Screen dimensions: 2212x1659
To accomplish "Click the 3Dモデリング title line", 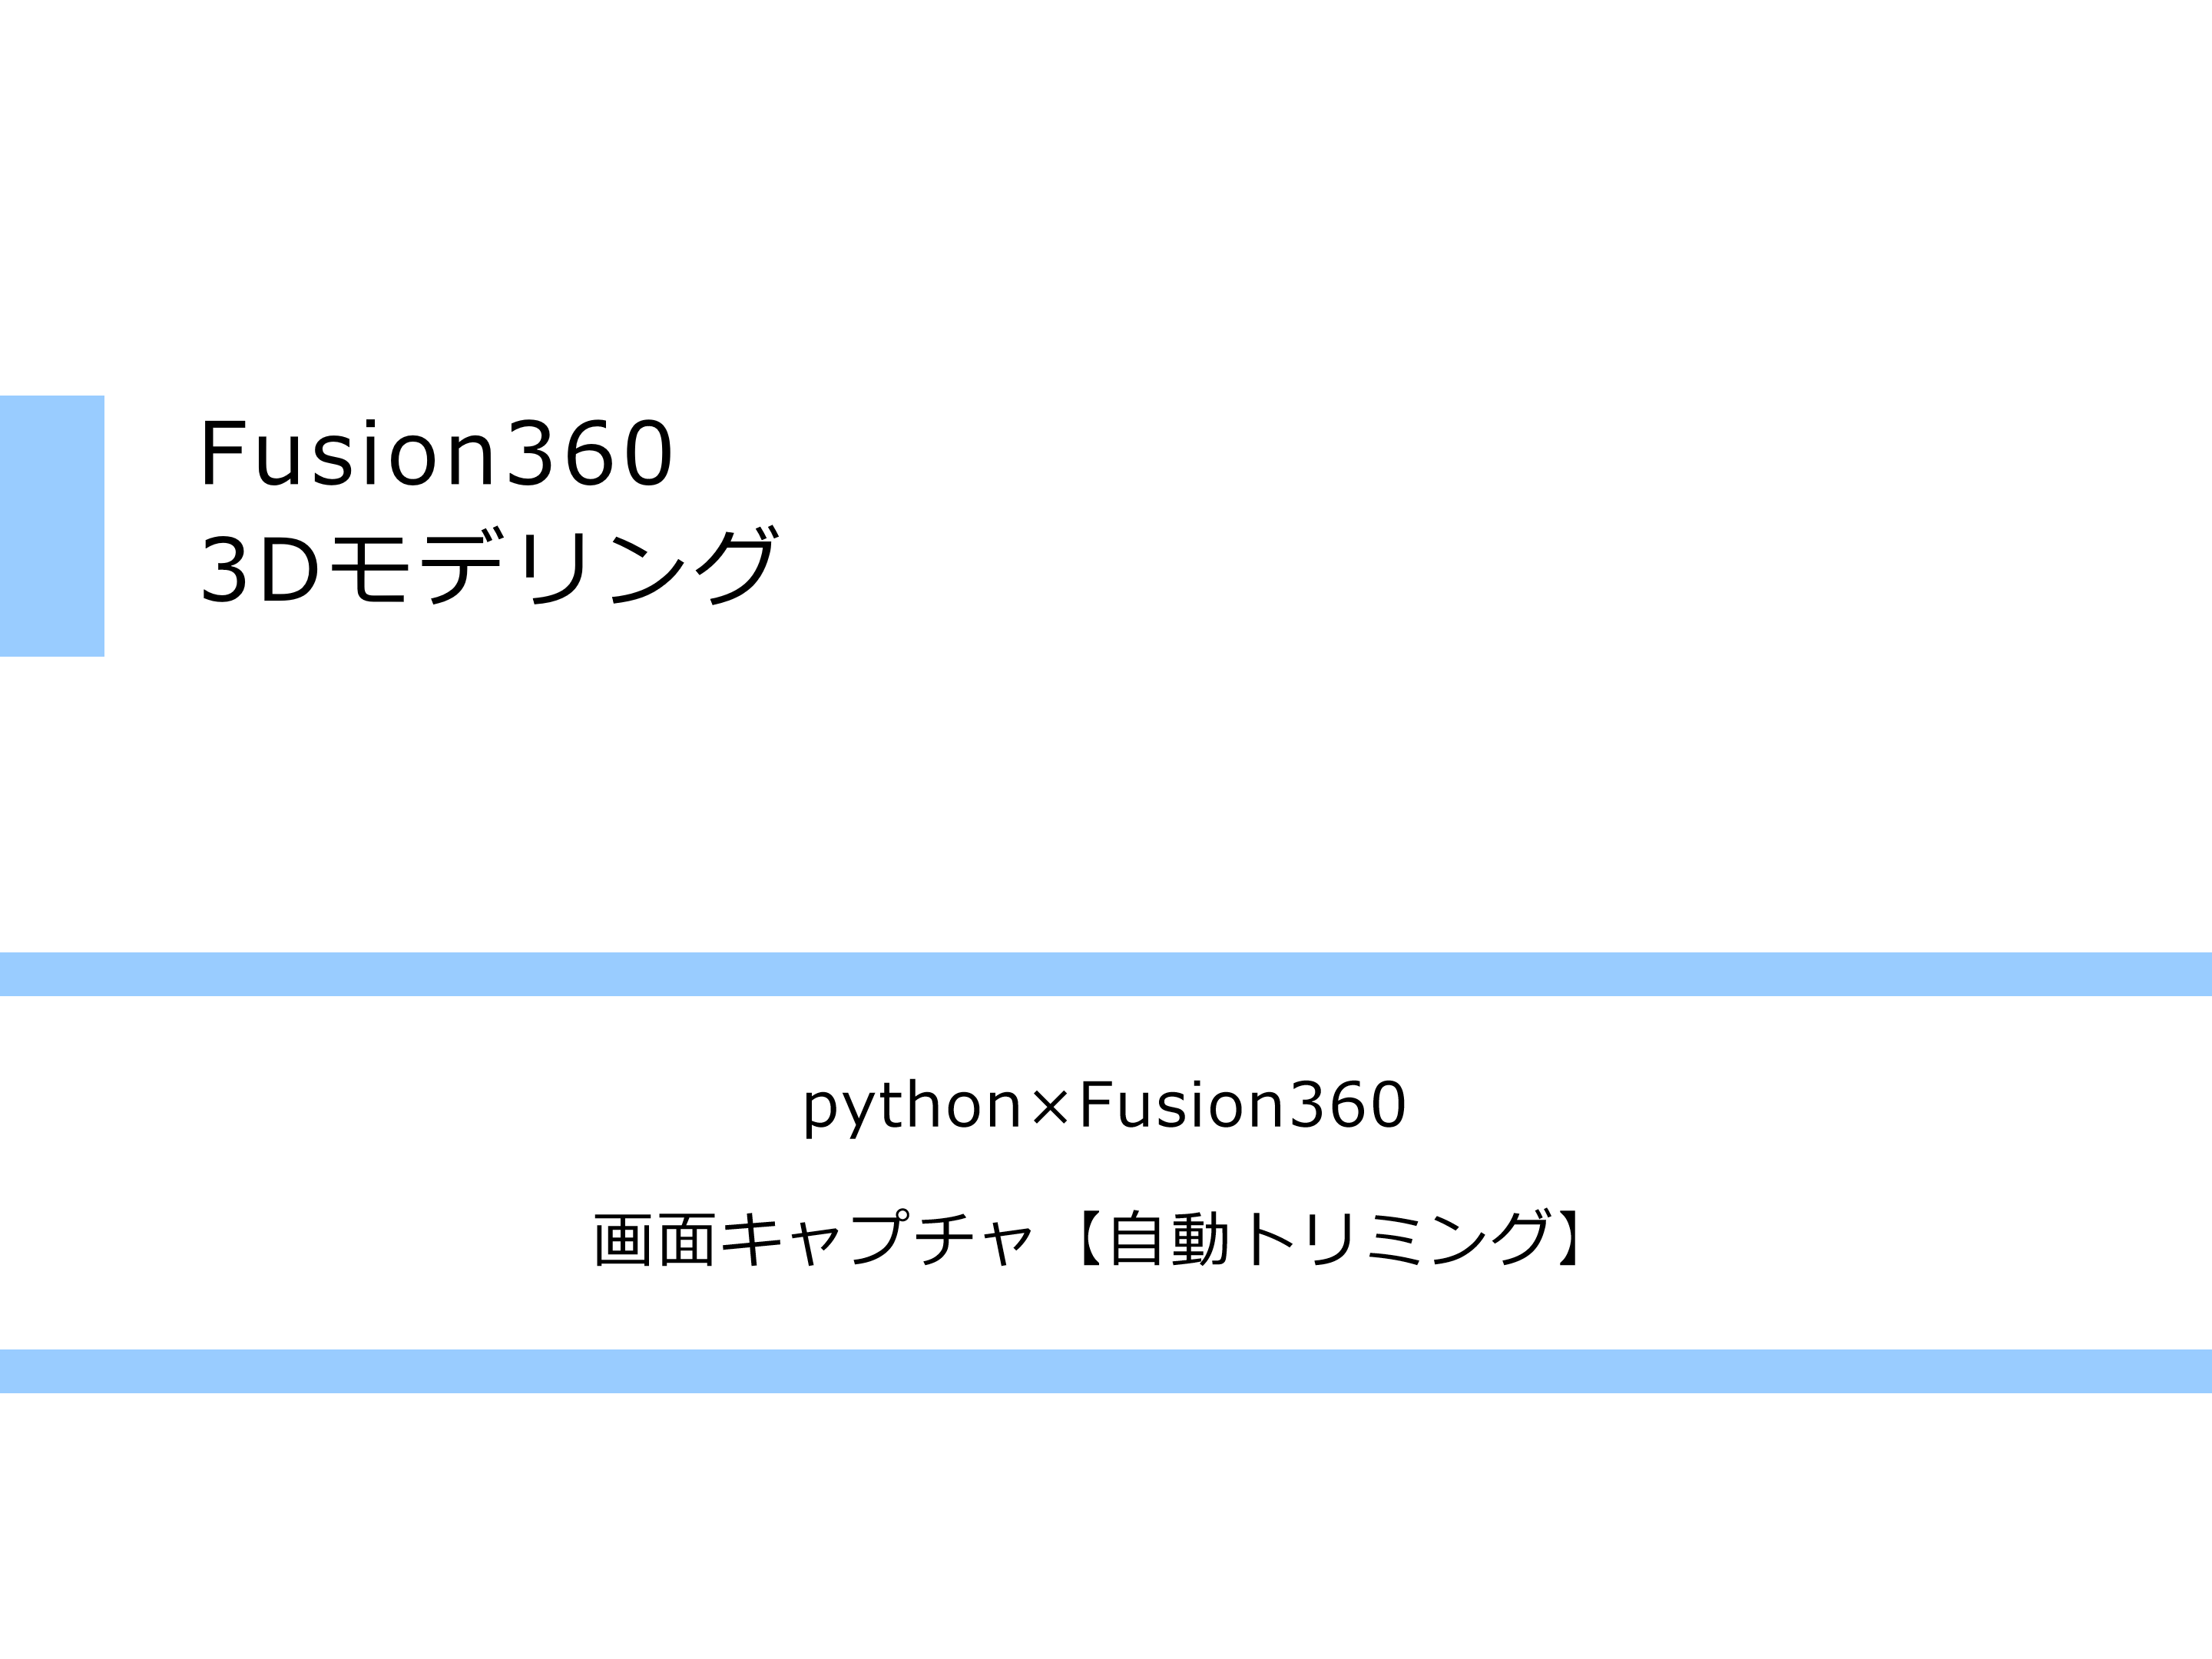I will pyautogui.click(x=489, y=566).
